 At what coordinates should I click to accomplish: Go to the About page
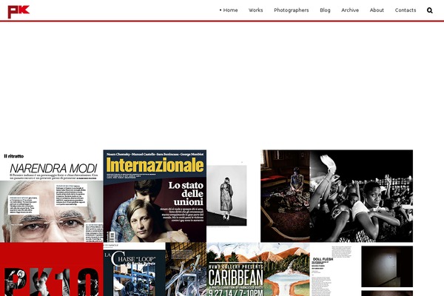(x=377, y=10)
